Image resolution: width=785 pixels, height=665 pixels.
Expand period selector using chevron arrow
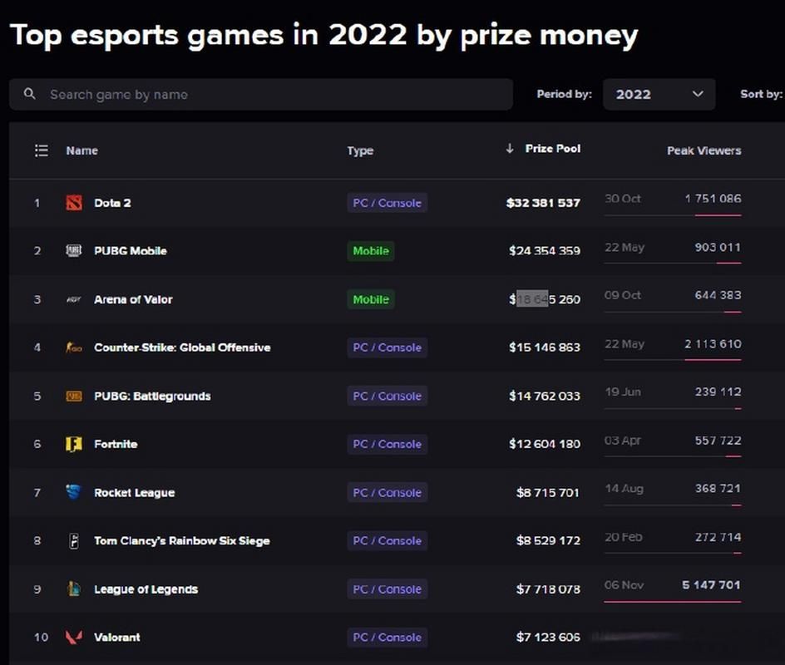pyautogui.click(x=698, y=94)
